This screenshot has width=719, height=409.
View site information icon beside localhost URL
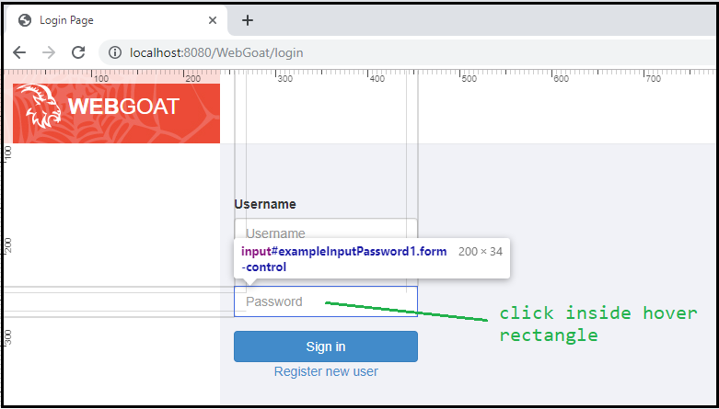click(117, 52)
